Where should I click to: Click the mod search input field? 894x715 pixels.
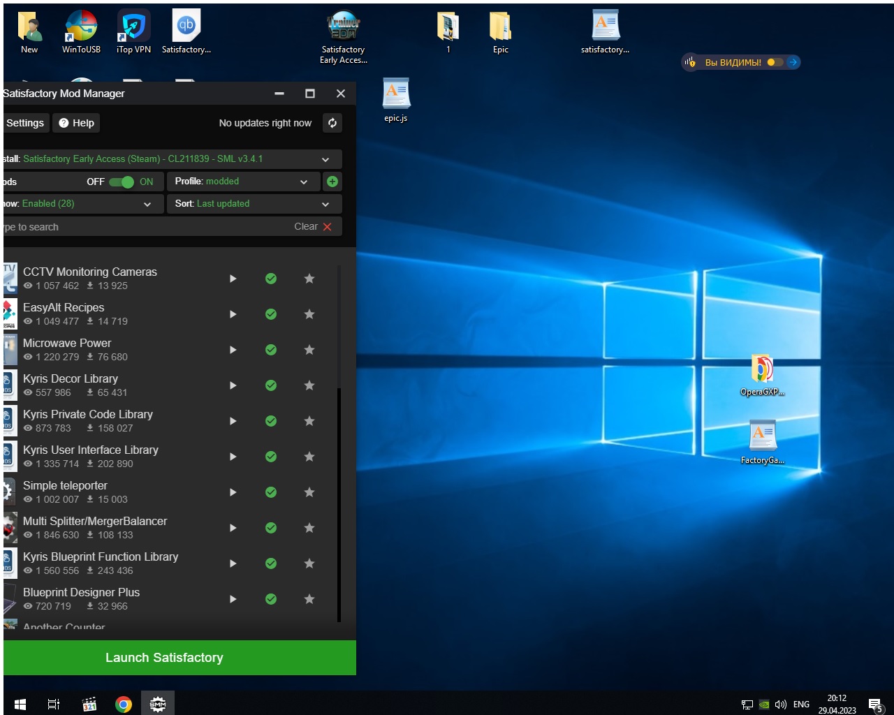147,227
